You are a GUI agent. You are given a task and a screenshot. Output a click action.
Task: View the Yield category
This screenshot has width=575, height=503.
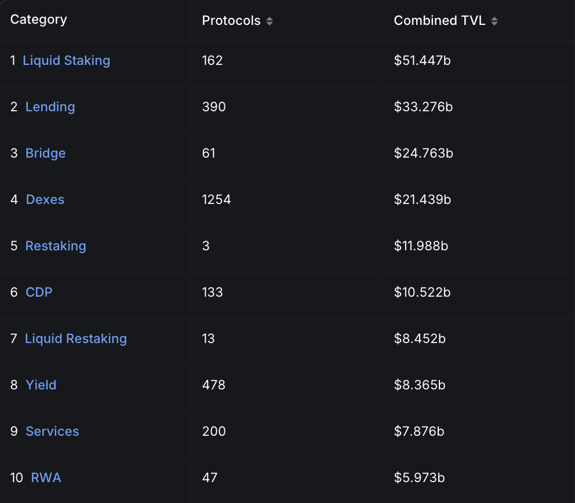[41, 385]
